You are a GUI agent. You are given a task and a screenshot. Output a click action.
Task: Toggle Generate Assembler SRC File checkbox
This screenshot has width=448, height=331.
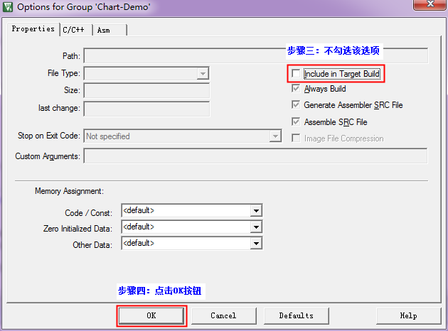[296, 105]
